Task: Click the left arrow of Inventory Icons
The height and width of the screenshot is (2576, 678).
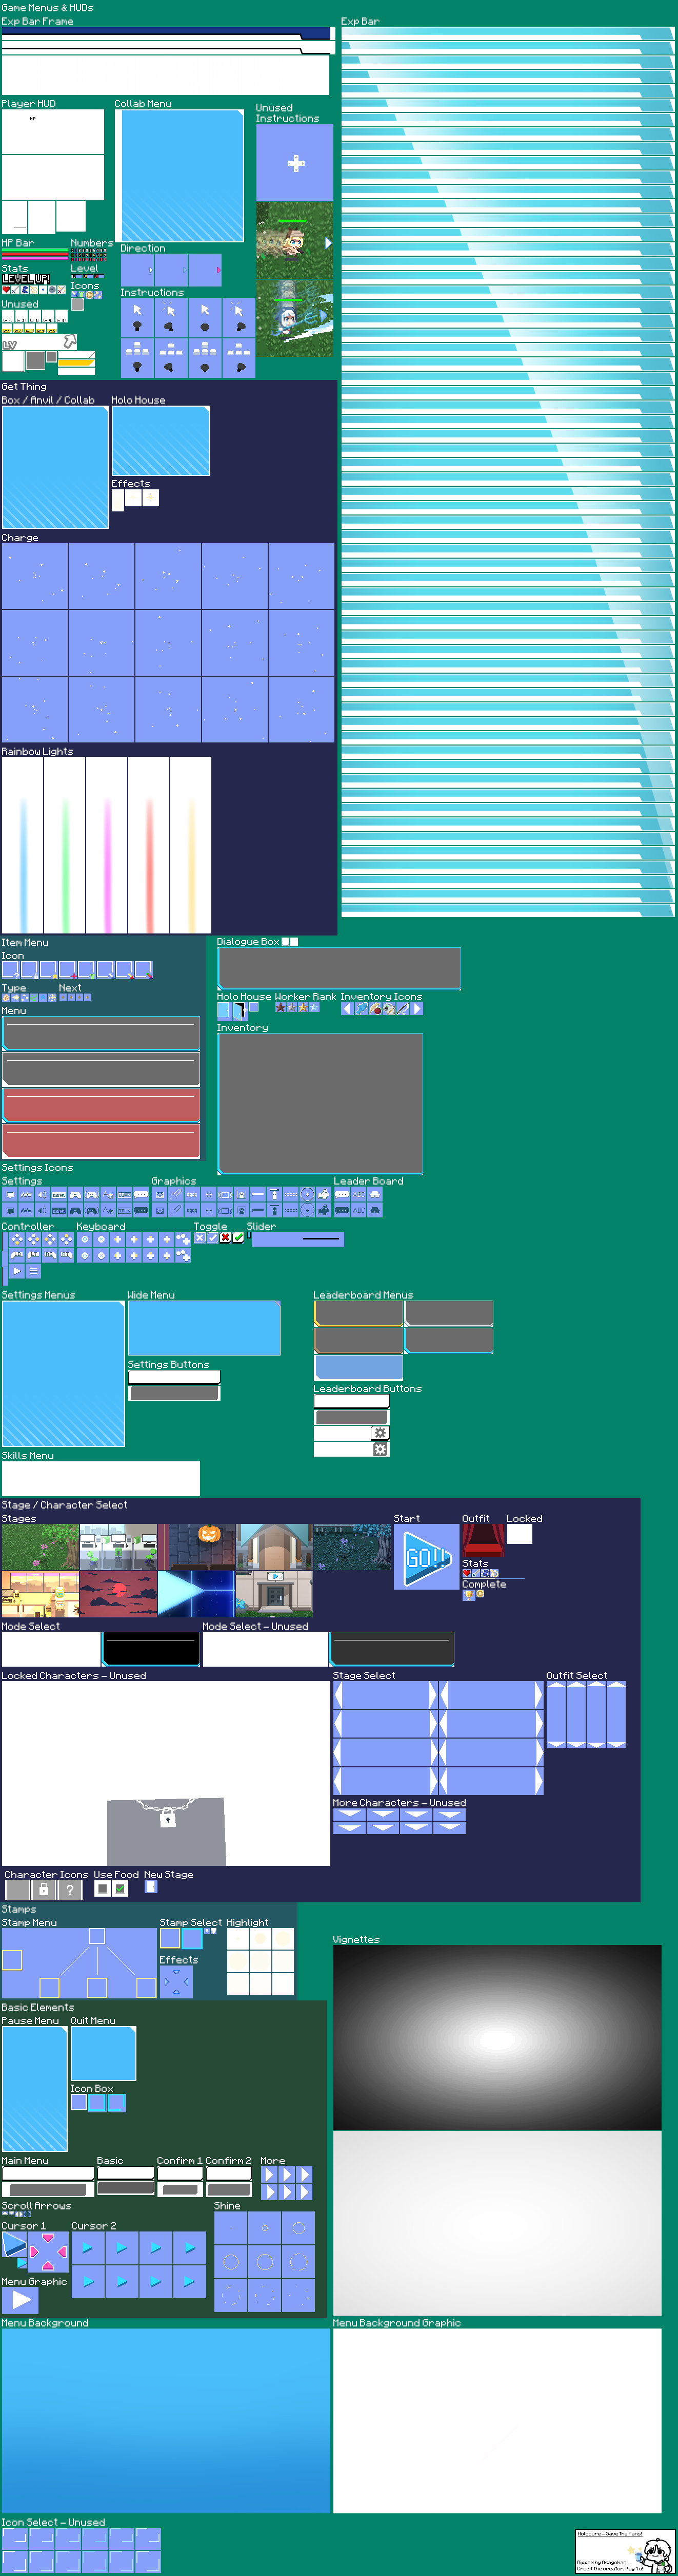Action: pos(347,1009)
